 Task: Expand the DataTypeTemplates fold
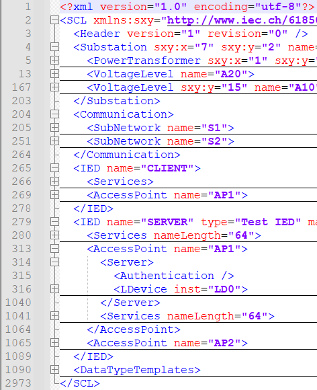point(54,370)
